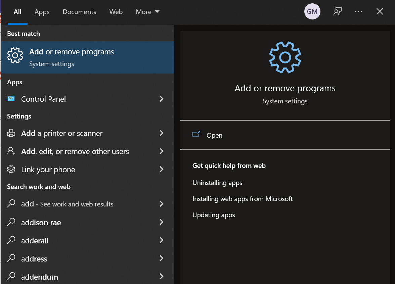
Task: Expand Link your phone chevron
Action: [162, 169]
